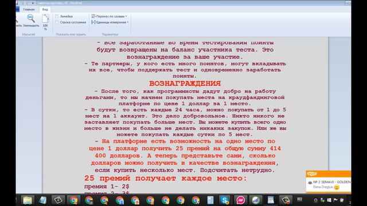Open File Explorer from the taskbar

tap(28, 200)
